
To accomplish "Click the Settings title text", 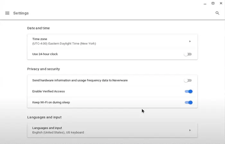I will (x=21, y=13).
